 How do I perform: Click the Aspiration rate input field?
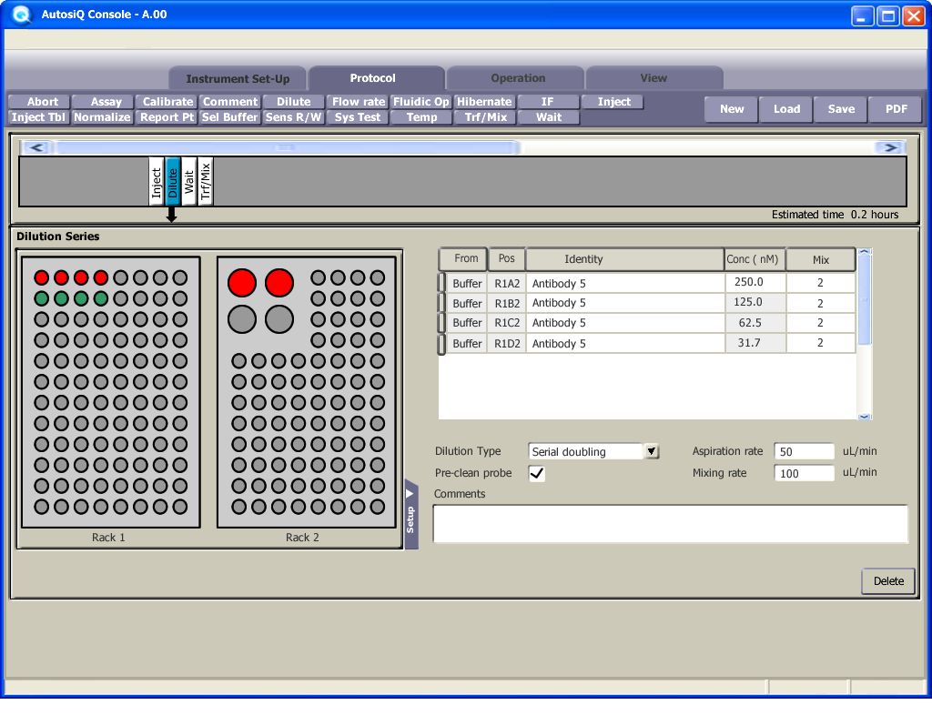804,451
